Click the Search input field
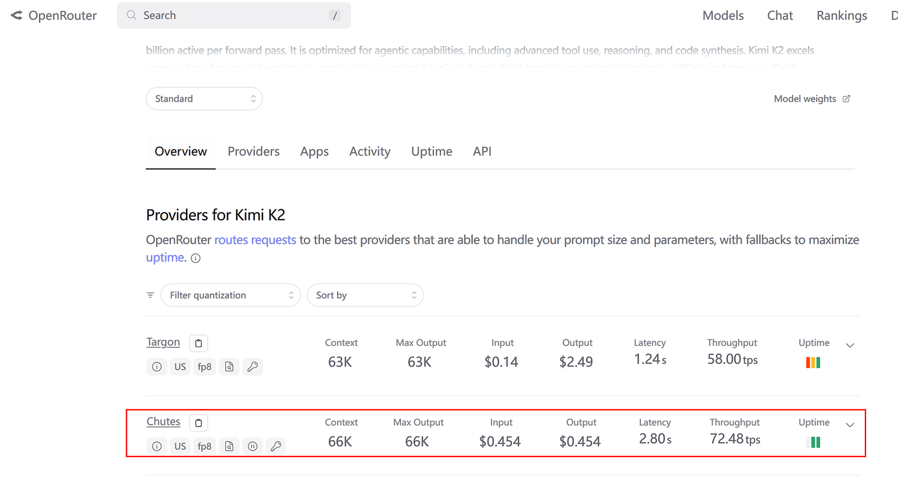Screen dimensions: 898x485 [234, 16]
